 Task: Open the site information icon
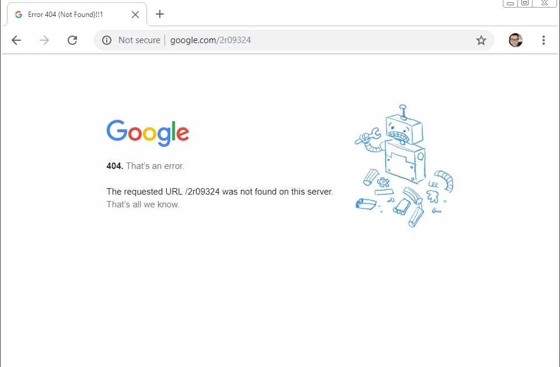[x=106, y=40]
